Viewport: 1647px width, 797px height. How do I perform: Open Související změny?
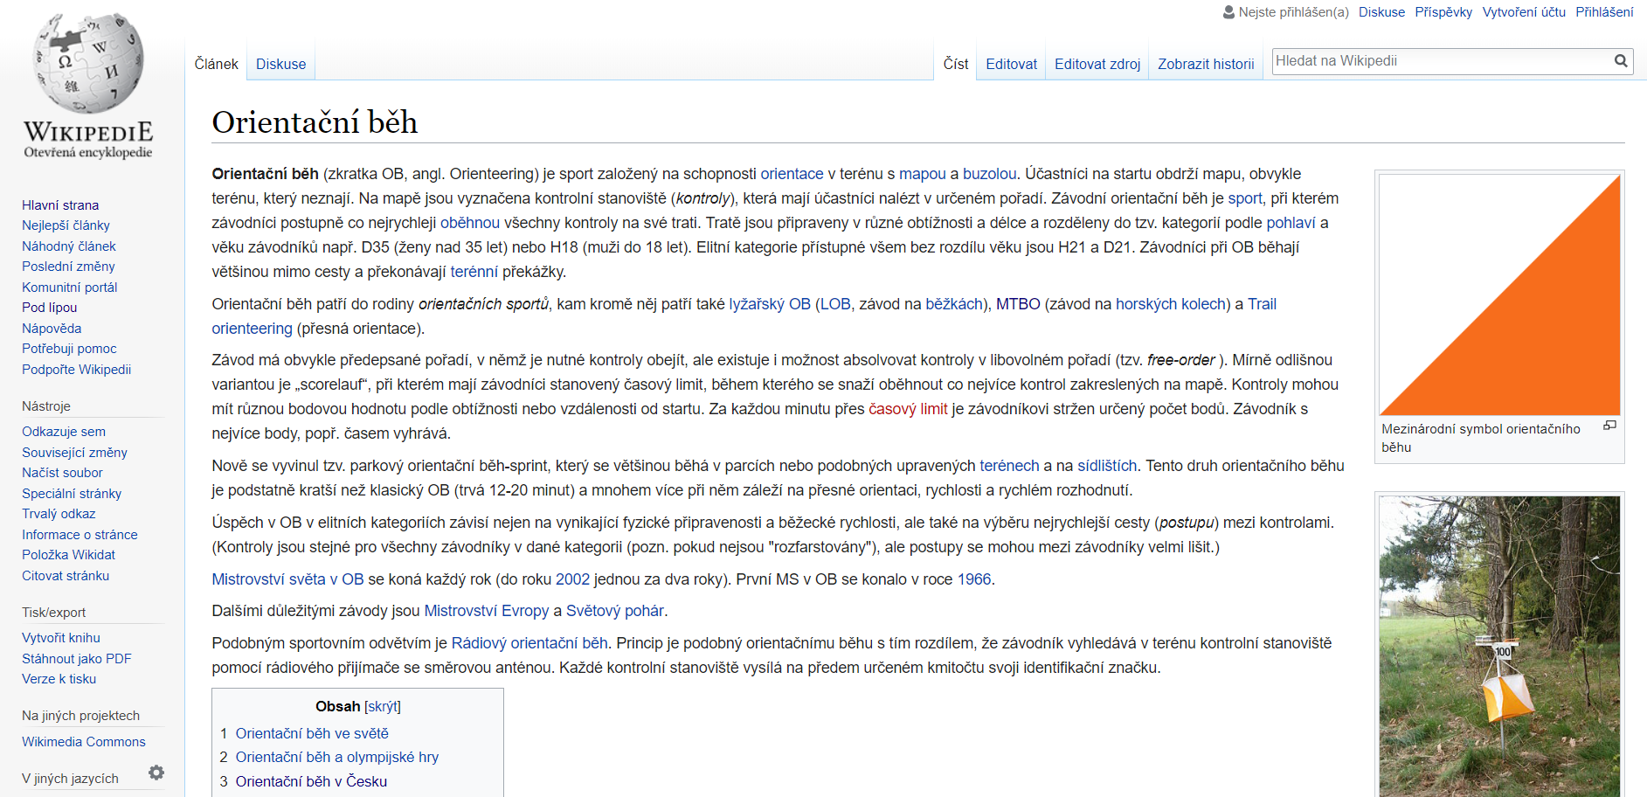tap(74, 453)
